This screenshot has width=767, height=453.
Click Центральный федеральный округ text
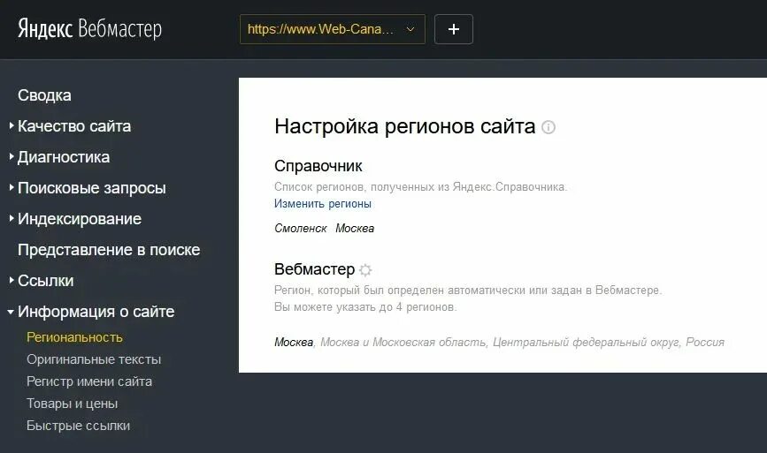587,343
